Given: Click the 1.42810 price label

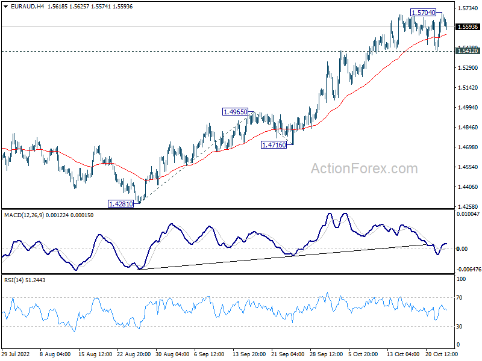Looking at the screenshot, I should (x=121, y=203).
